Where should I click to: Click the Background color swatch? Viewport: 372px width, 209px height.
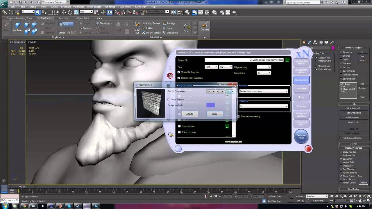(210, 105)
